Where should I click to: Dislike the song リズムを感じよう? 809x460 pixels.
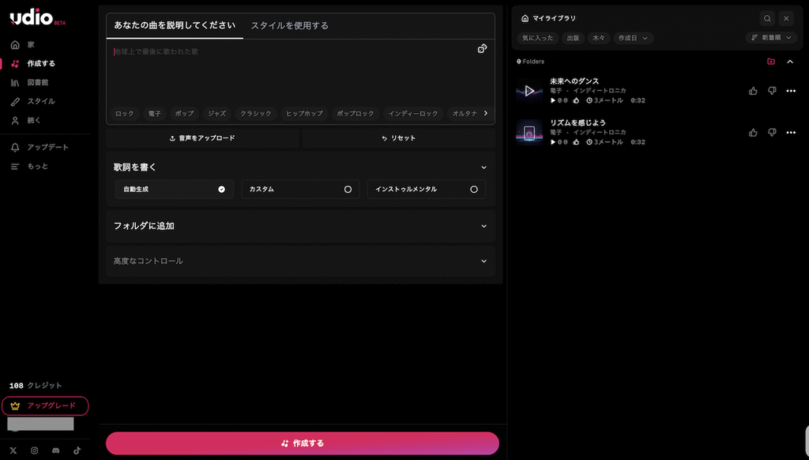pos(772,133)
